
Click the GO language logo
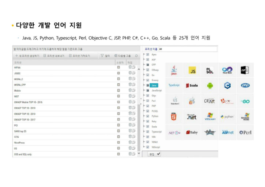pos(245,102)
